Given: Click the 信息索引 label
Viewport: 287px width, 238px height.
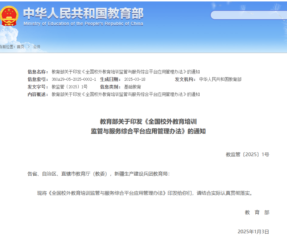Looking at the screenshot, I should click(38, 79).
